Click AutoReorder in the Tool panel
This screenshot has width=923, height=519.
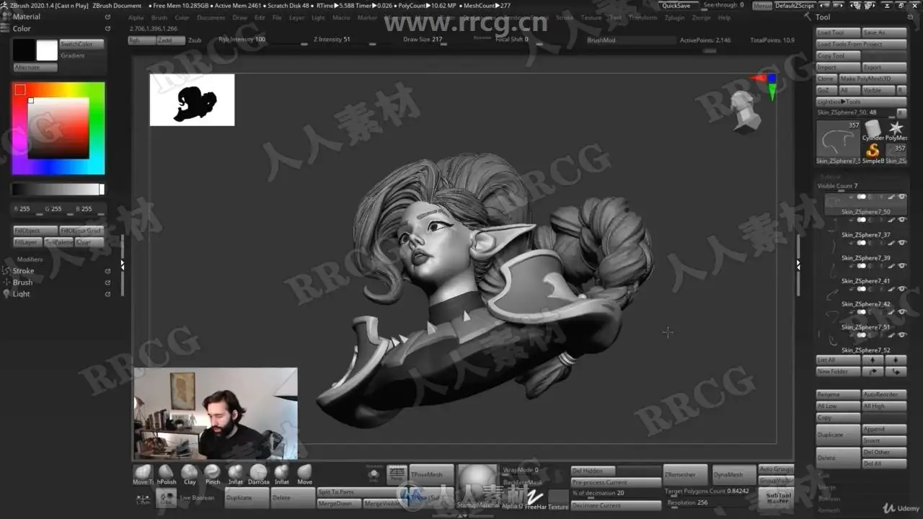click(885, 394)
